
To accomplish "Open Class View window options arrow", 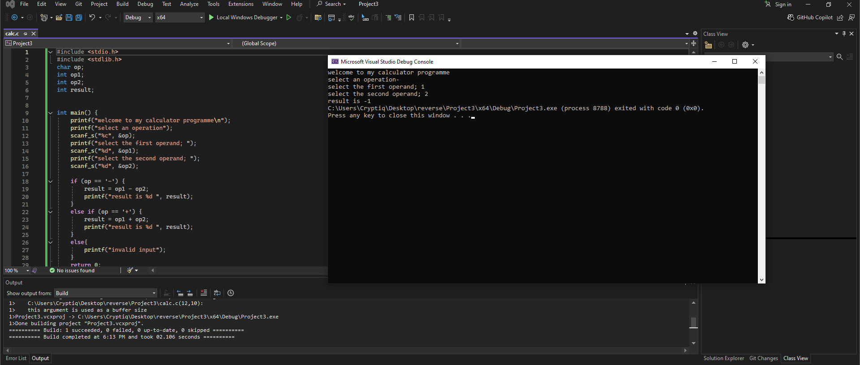I will [836, 34].
